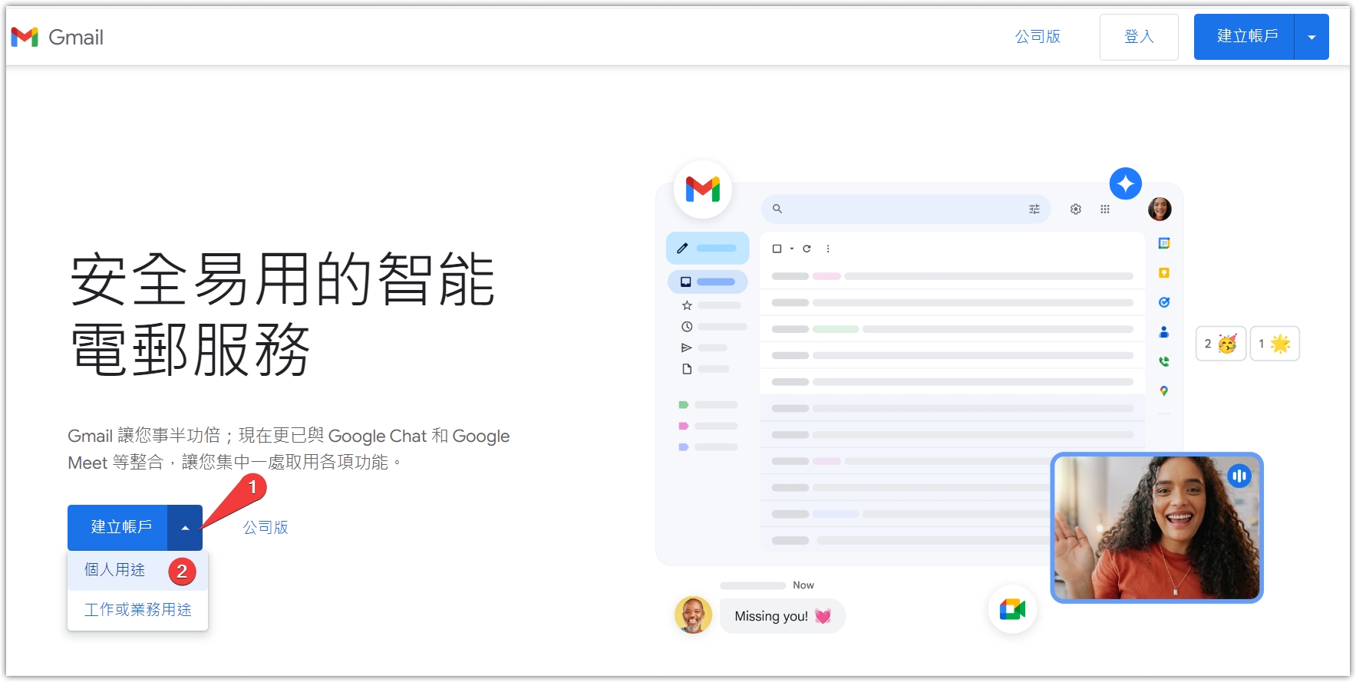
Task: Click the Gmail logo in header
Action: point(57,37)
